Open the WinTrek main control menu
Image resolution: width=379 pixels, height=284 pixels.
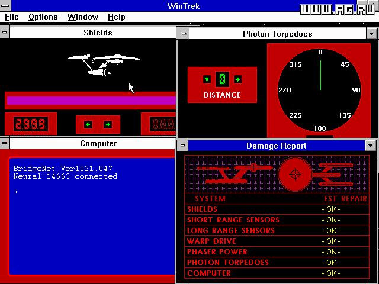coord(5,4)
